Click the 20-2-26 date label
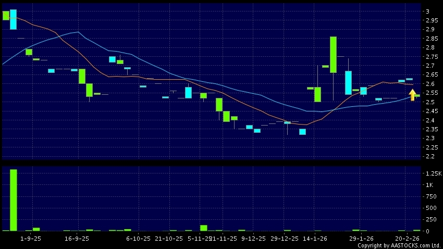The width and height of the screenshot is (443, 249). pos(407,238)
